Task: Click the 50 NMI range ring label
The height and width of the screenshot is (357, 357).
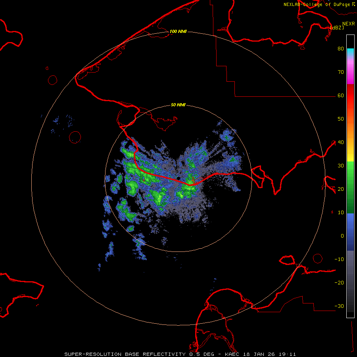Action: click(x=178, y=105)
